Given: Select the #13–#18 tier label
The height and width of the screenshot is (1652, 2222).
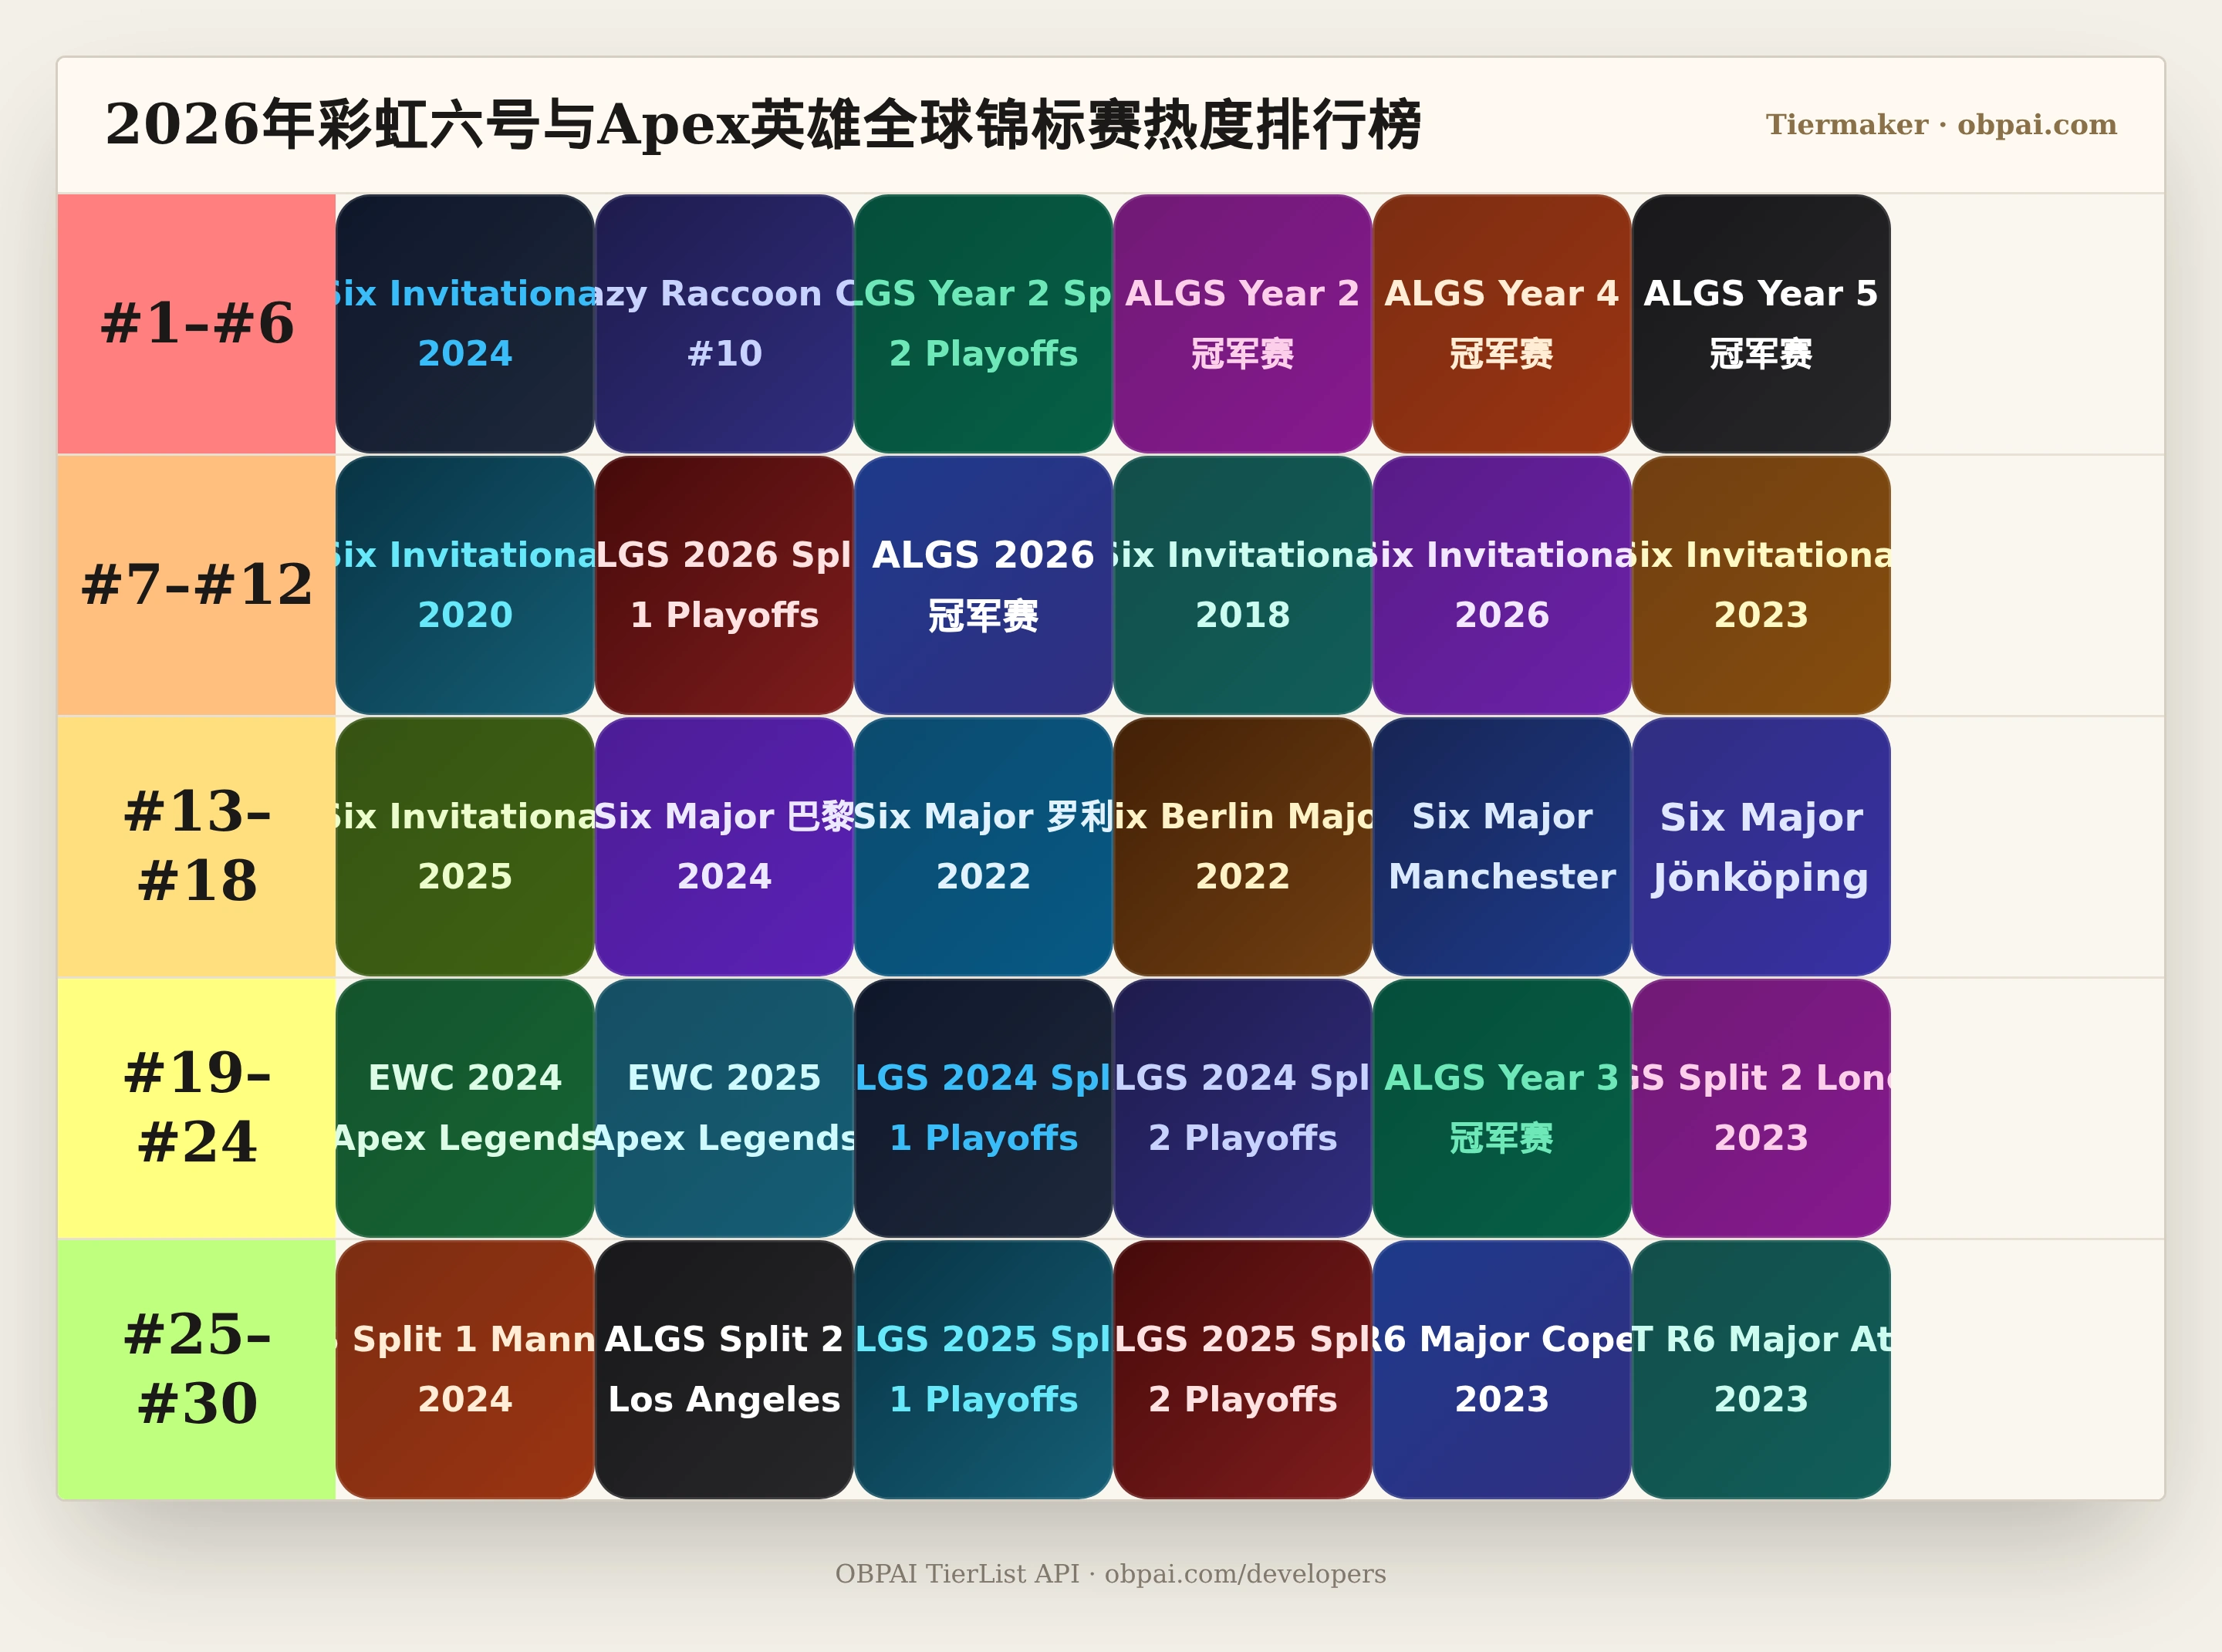Looking at the screenshot, I should point(197,847).
